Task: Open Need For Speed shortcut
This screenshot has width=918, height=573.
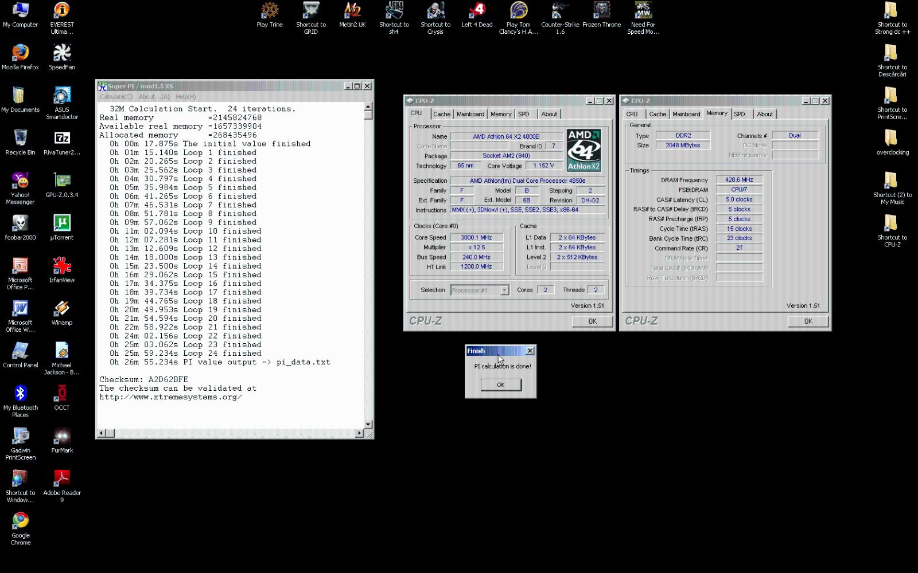Action: [x=643, y=18]
